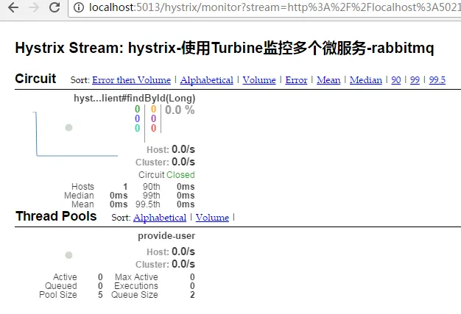461x314 pixels.
Task: Sort circuits by Mean
Action: tap(328, 80)
